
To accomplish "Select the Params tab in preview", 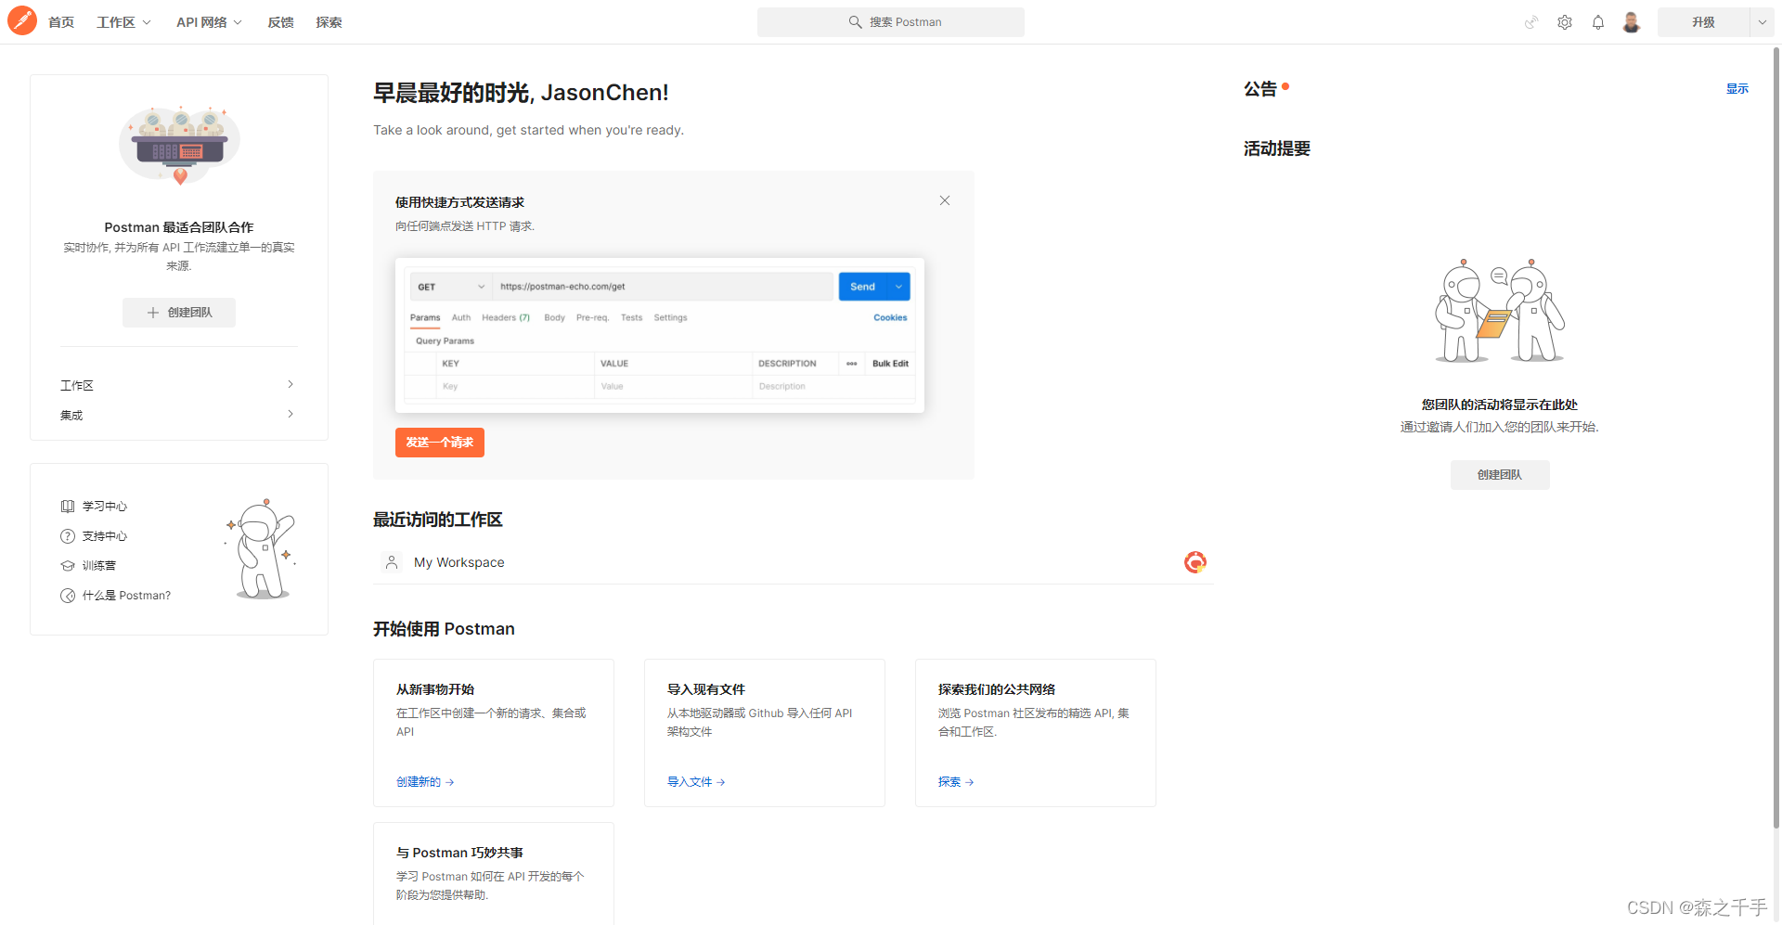I will (425, 317).
